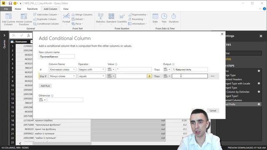Open Trigonometry menu
Image resolution: width=267 pixels, height=150 pixels.
pos(138,15)
